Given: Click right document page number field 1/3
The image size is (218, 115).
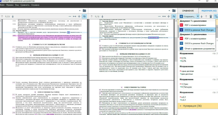Looking at the screenshot, I should coord(97,16).
